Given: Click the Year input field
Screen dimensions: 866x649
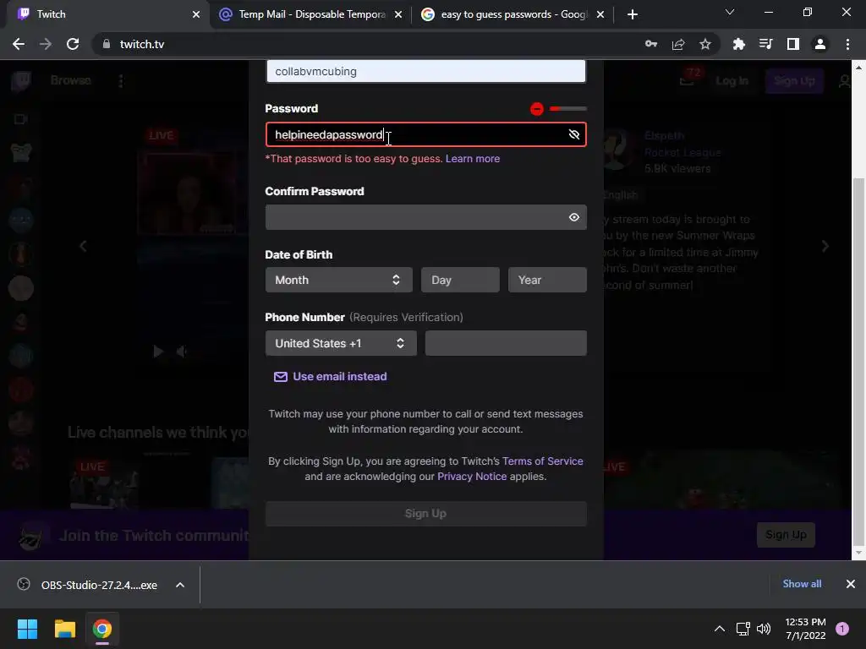Looking at the screenshot, I should [547, 280].
